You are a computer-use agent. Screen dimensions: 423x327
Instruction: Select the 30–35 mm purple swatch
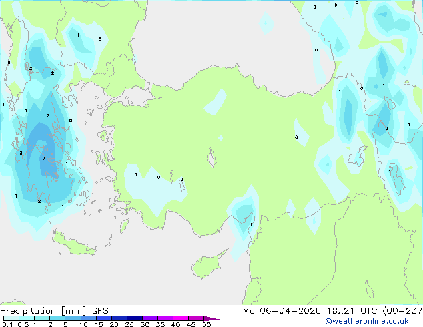(x=150, y=318)
